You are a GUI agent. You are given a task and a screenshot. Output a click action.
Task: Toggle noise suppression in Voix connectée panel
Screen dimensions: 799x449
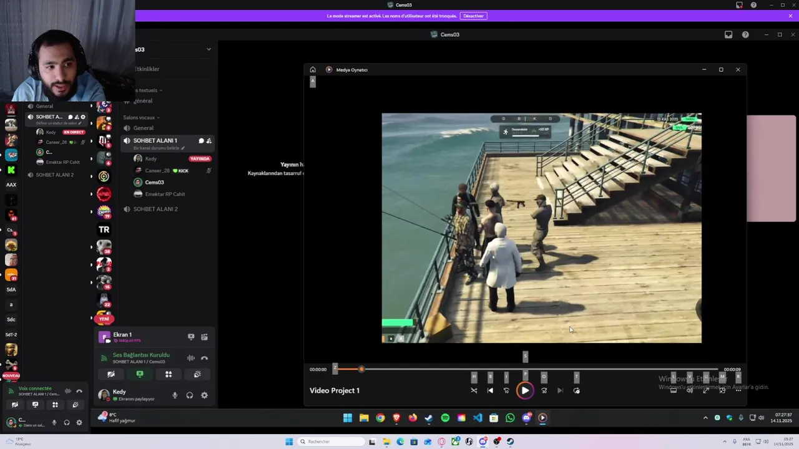coord(67,391)
